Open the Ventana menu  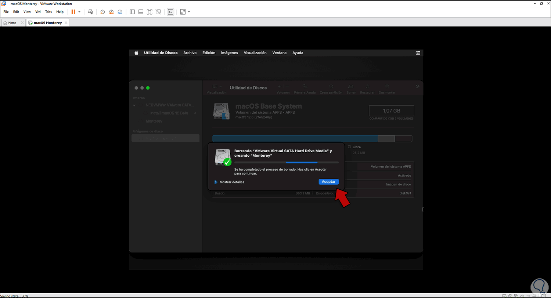click(x=280, y=53)
